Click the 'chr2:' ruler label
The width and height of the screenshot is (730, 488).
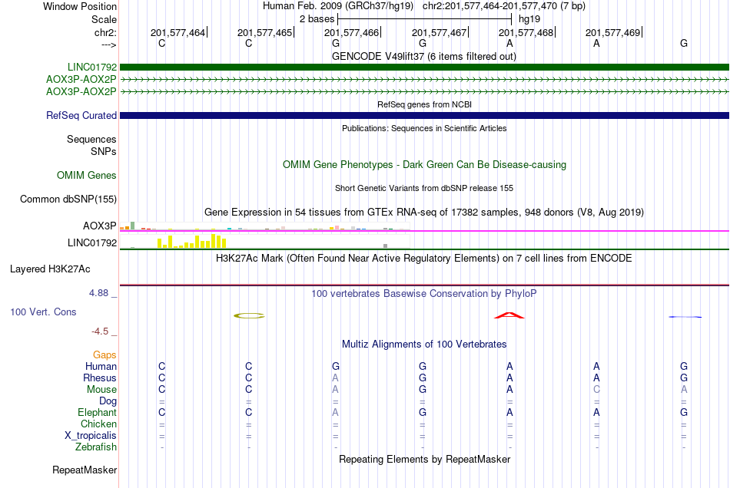pyautogui.click(x=105, y=32)
